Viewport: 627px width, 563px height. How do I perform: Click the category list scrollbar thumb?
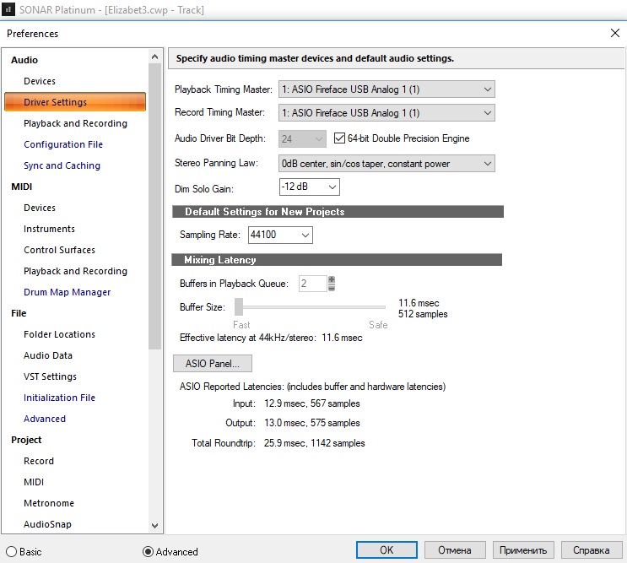pos(154,206)
